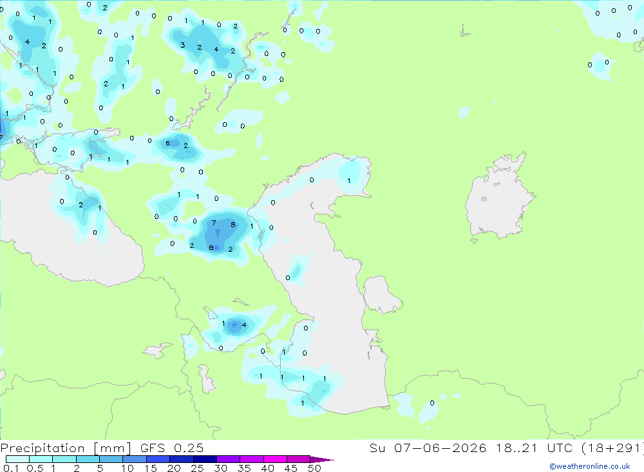Click the 0.1–0.5 mm legend color box
644x472 pixels.
pyautogui.click(x=17, y=459)
